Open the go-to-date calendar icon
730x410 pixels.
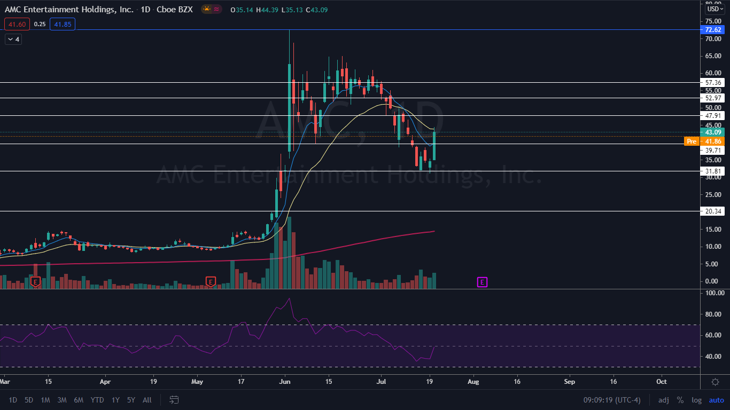174,399
